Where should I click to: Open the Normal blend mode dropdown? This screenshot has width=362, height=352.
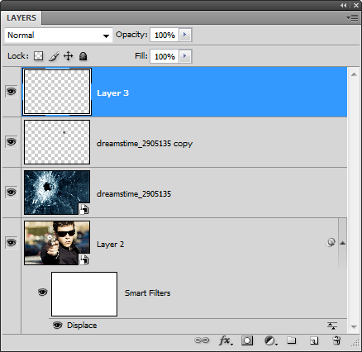pyautogui.click(x=59, y=36)
